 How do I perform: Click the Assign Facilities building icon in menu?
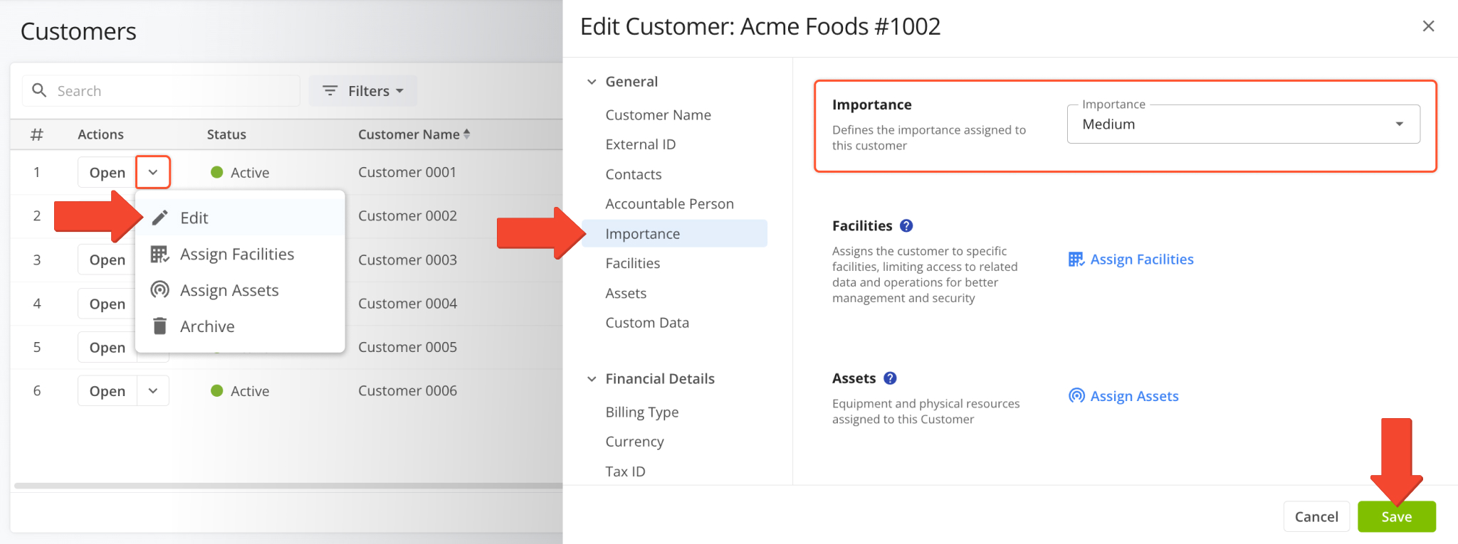(x=159, y=254)
